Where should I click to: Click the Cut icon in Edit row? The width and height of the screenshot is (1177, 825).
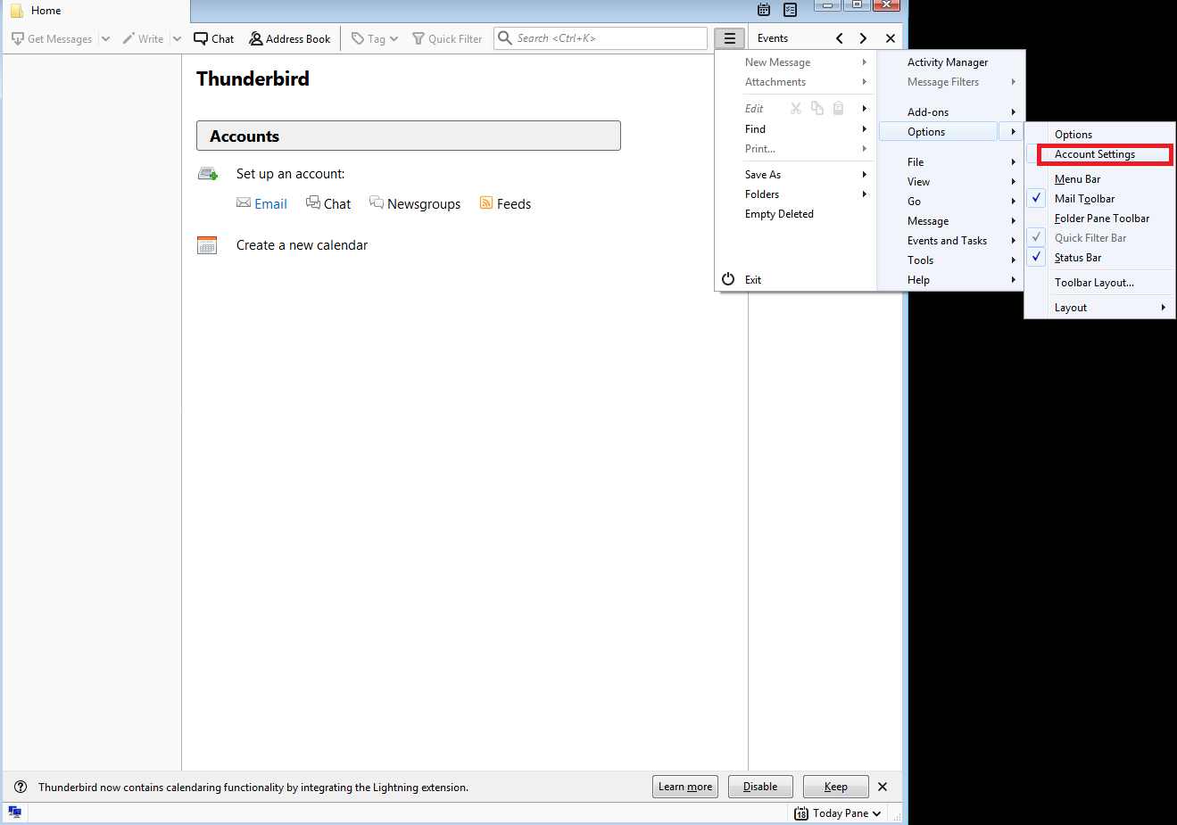(x=796, y=108)
